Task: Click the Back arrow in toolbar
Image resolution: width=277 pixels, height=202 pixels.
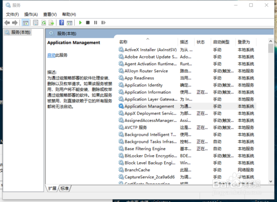Action: (7, 23)
